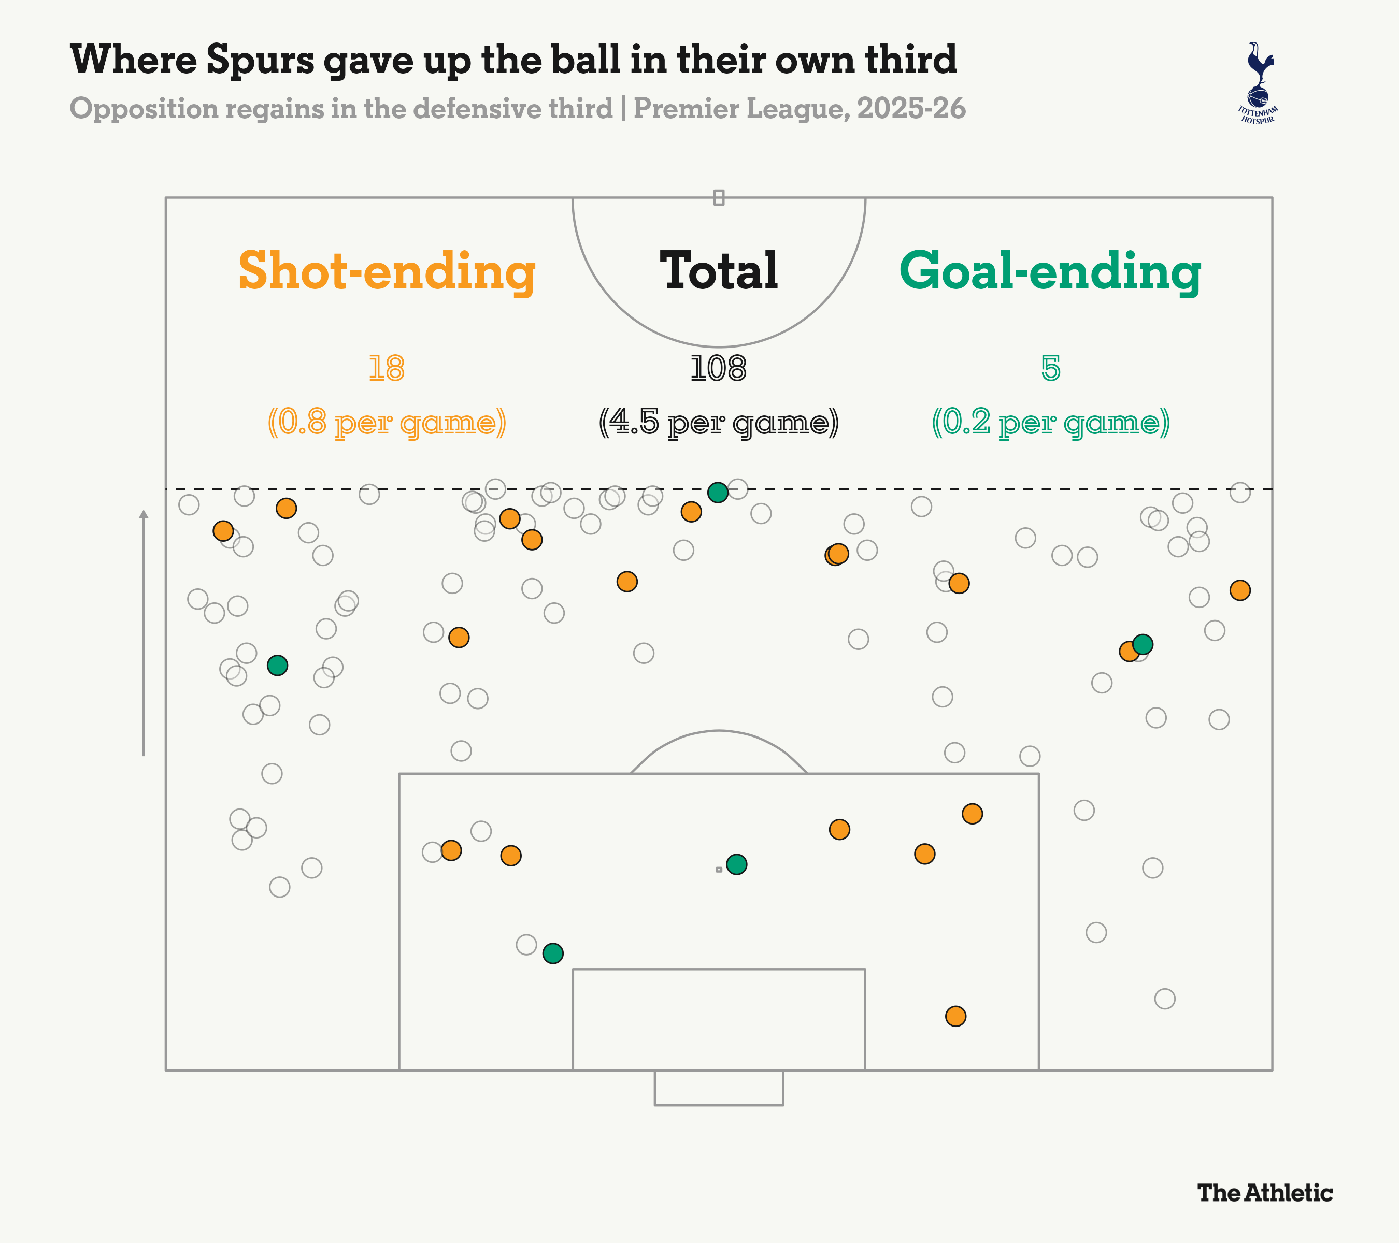This screenshot has width=1399, height=1243.
Task: Click the orange dot nearest the right touchline
Action: [x=1239, y=590]
